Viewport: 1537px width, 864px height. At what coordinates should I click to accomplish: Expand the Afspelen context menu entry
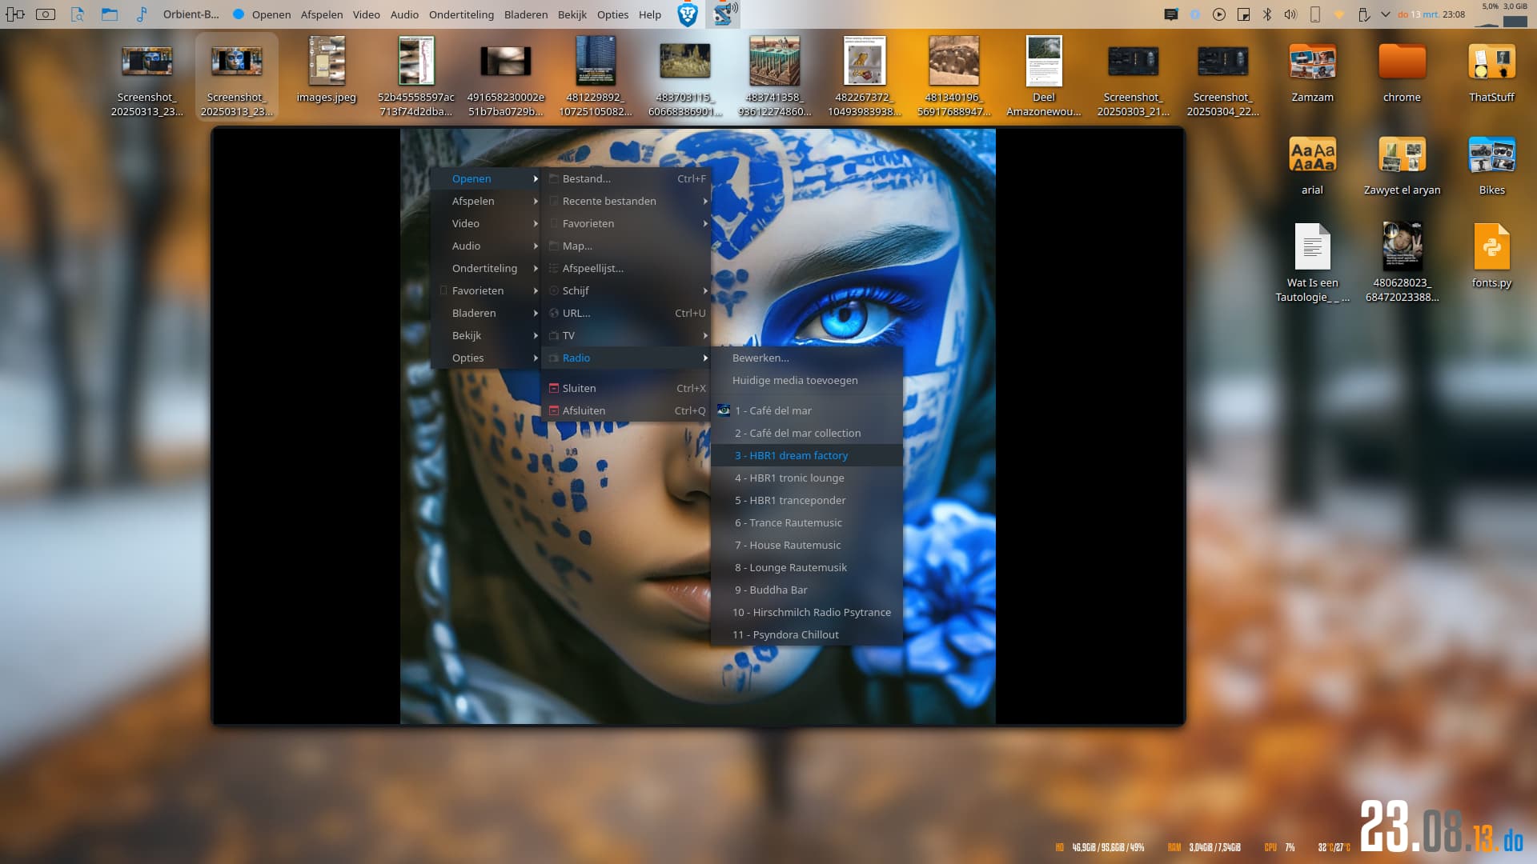486,201
